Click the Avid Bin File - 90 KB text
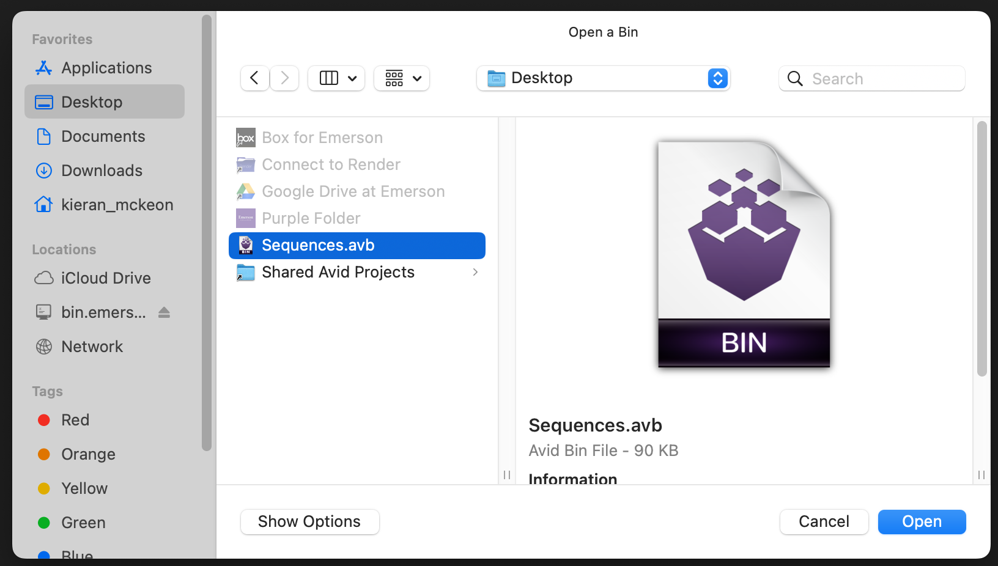The height and width of the screenshot is (566, 998). tap(604, 450)
